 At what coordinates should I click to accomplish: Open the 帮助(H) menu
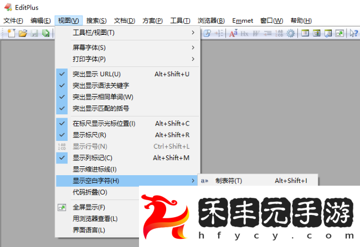click(301, 20)
